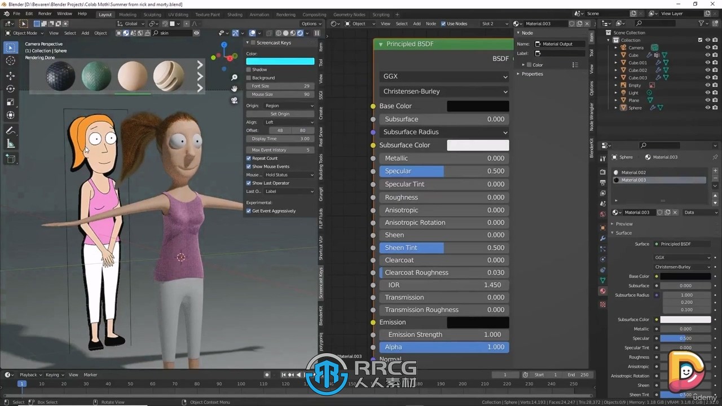Screen dimensions: 722x406
Task: Open the Origin Region dropdown
Action: 289,105
